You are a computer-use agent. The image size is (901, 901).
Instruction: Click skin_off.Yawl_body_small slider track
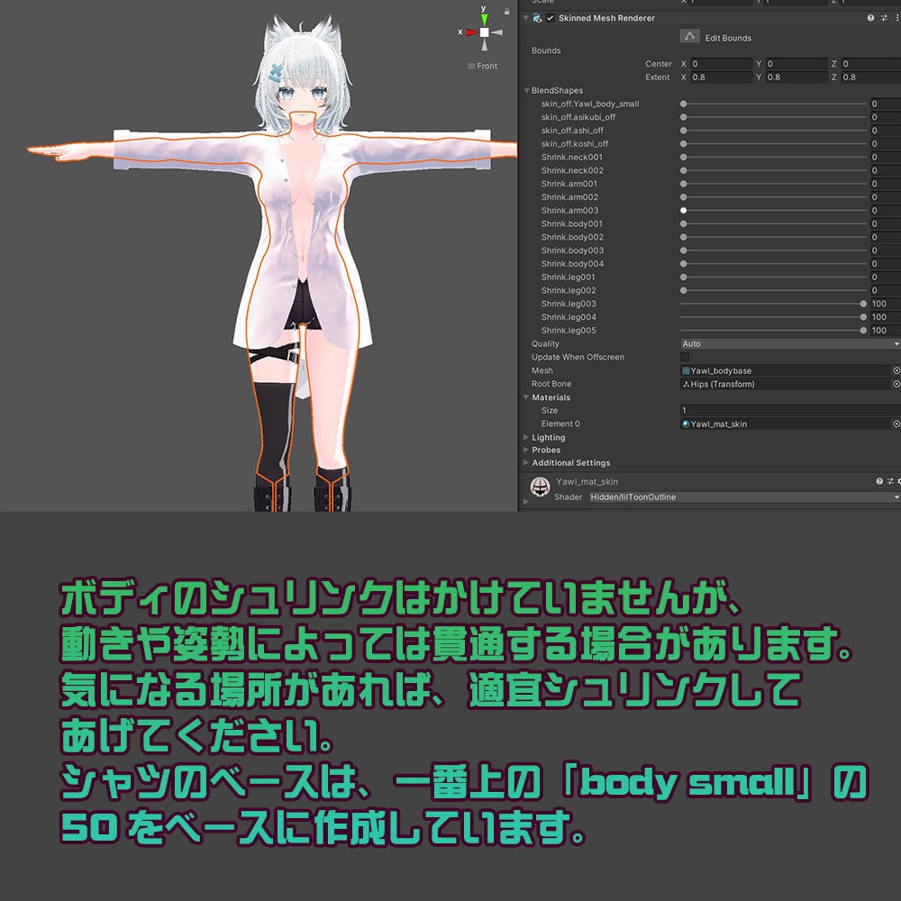click(773, 104)
